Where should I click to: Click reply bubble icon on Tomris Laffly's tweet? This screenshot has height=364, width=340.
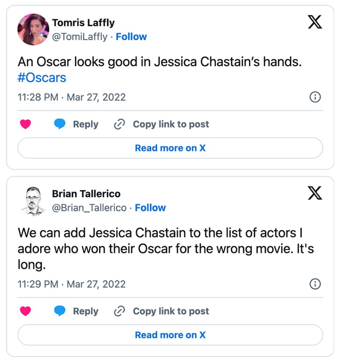(x=60, y=124)
